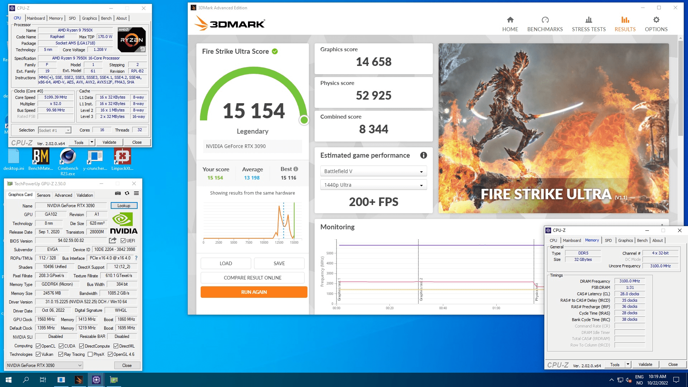Click the green score gauge indicator knob
Image resolution: width=688 pixels, height=387 pixels.
coord(304,120)
